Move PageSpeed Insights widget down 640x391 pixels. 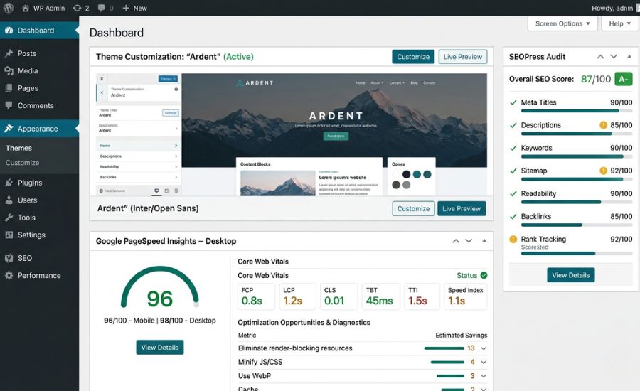(x=469, y=241)
